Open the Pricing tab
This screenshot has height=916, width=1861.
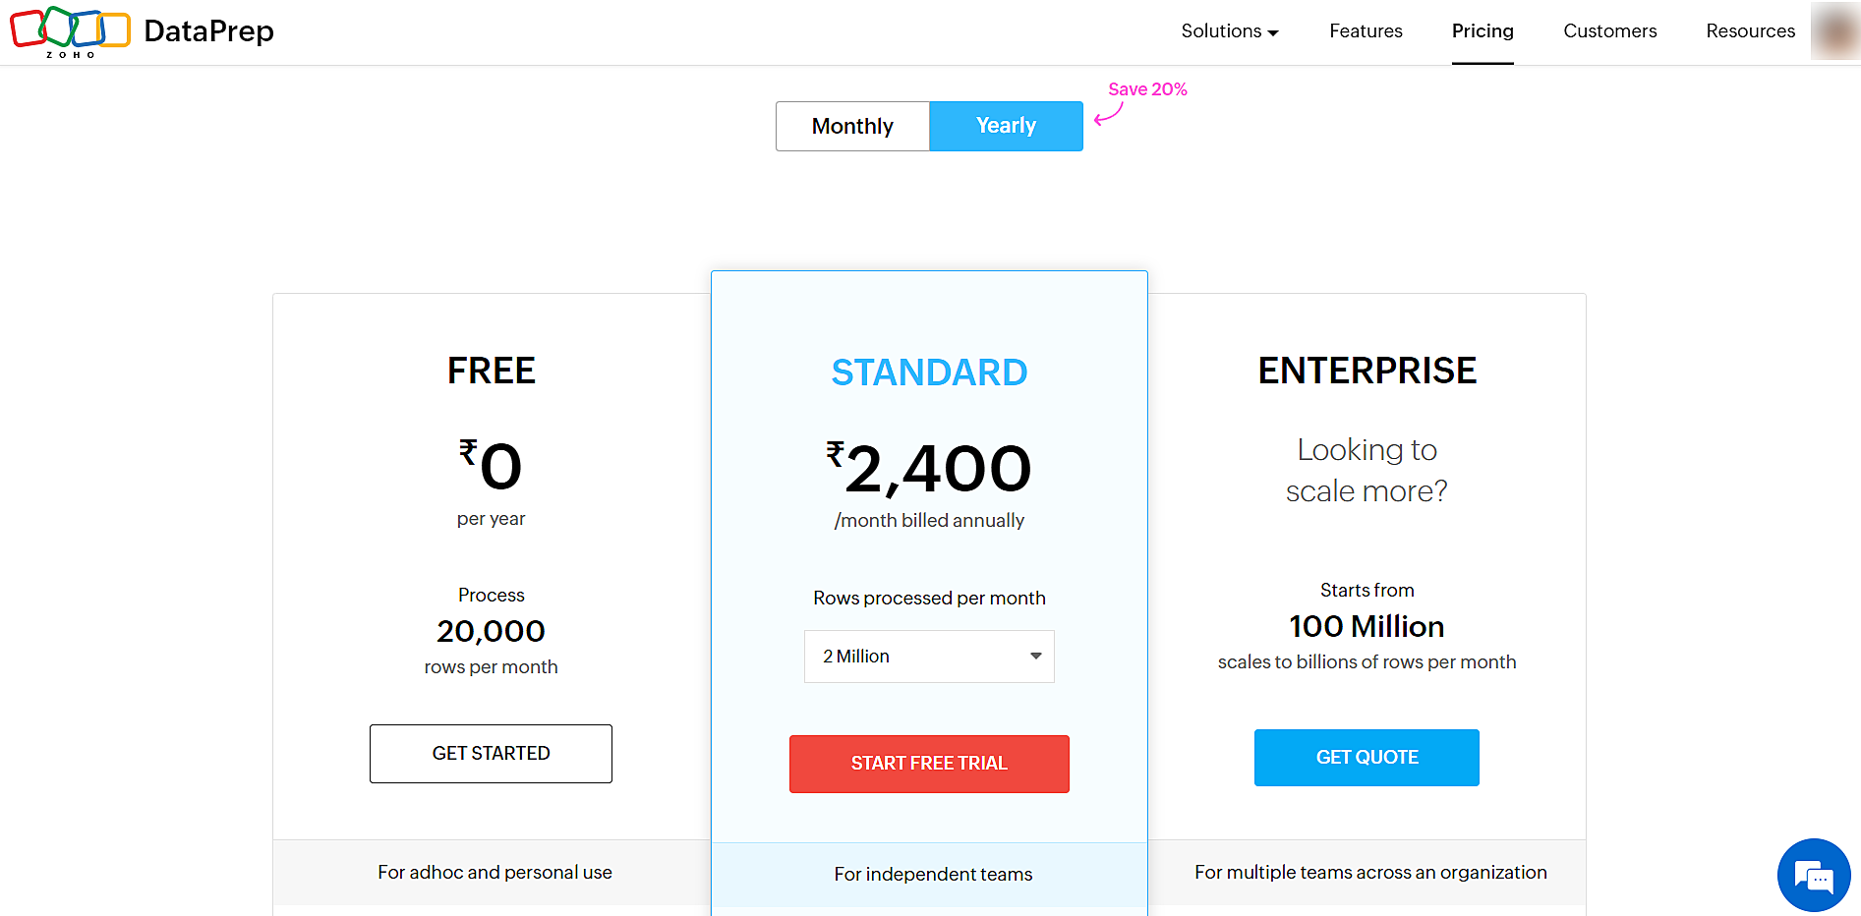[x=1483, y=31]
